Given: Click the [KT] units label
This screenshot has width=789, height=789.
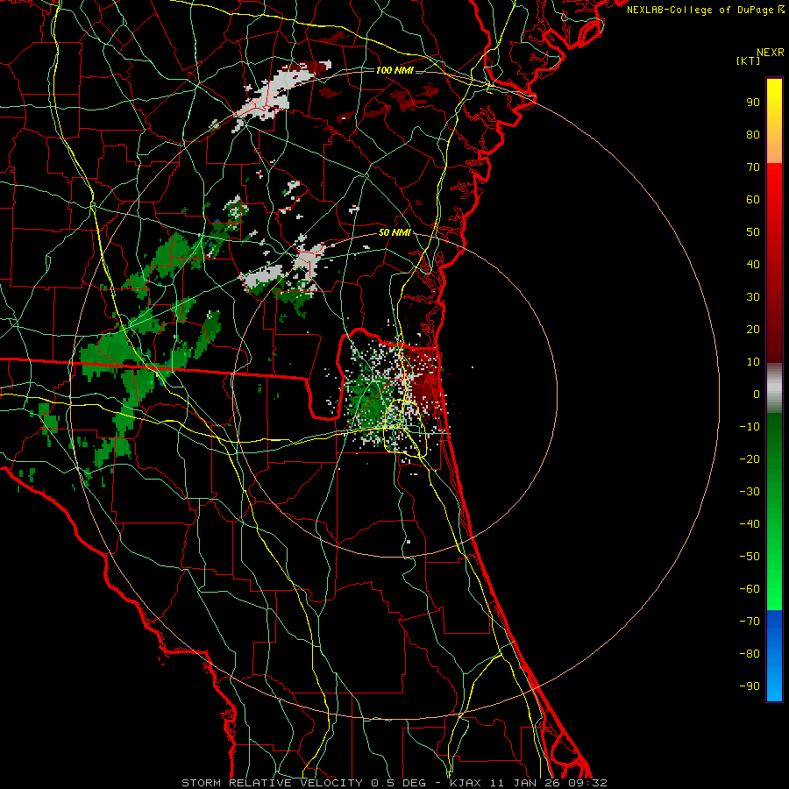Looking at the screenshot, I should tap(749, 60).
